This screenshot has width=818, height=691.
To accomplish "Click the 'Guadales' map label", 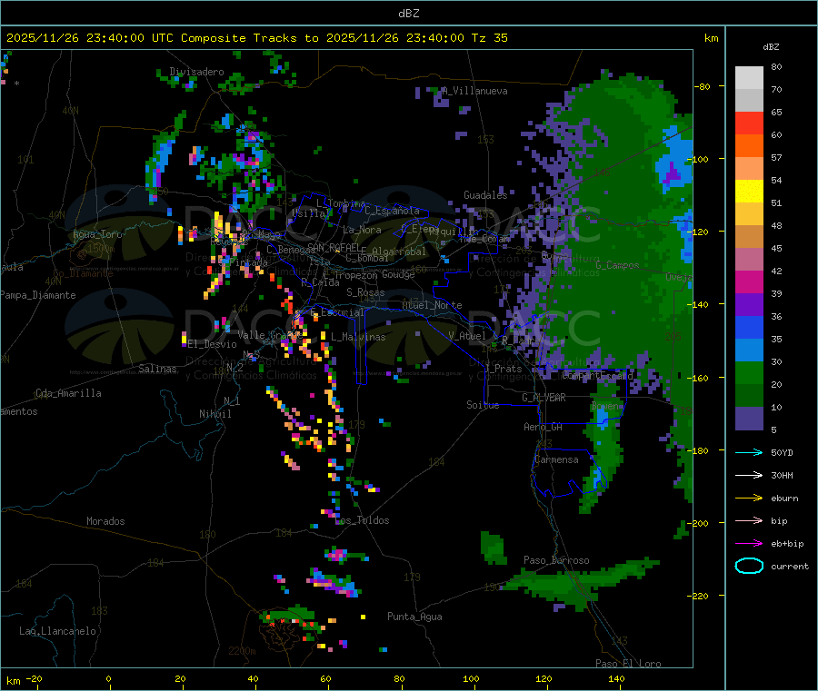I will click(x=485, y=195).
